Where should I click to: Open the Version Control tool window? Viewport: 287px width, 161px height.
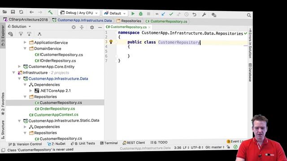tap(25, 144)
